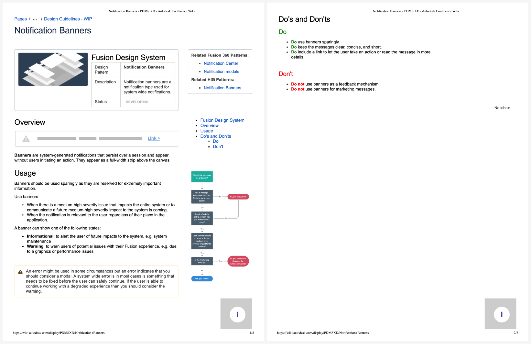Click the 'Status' table cell label
This screenshot has height=344, width=531.
(101, 102)
